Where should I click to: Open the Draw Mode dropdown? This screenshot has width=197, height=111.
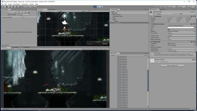click(182, 33)
